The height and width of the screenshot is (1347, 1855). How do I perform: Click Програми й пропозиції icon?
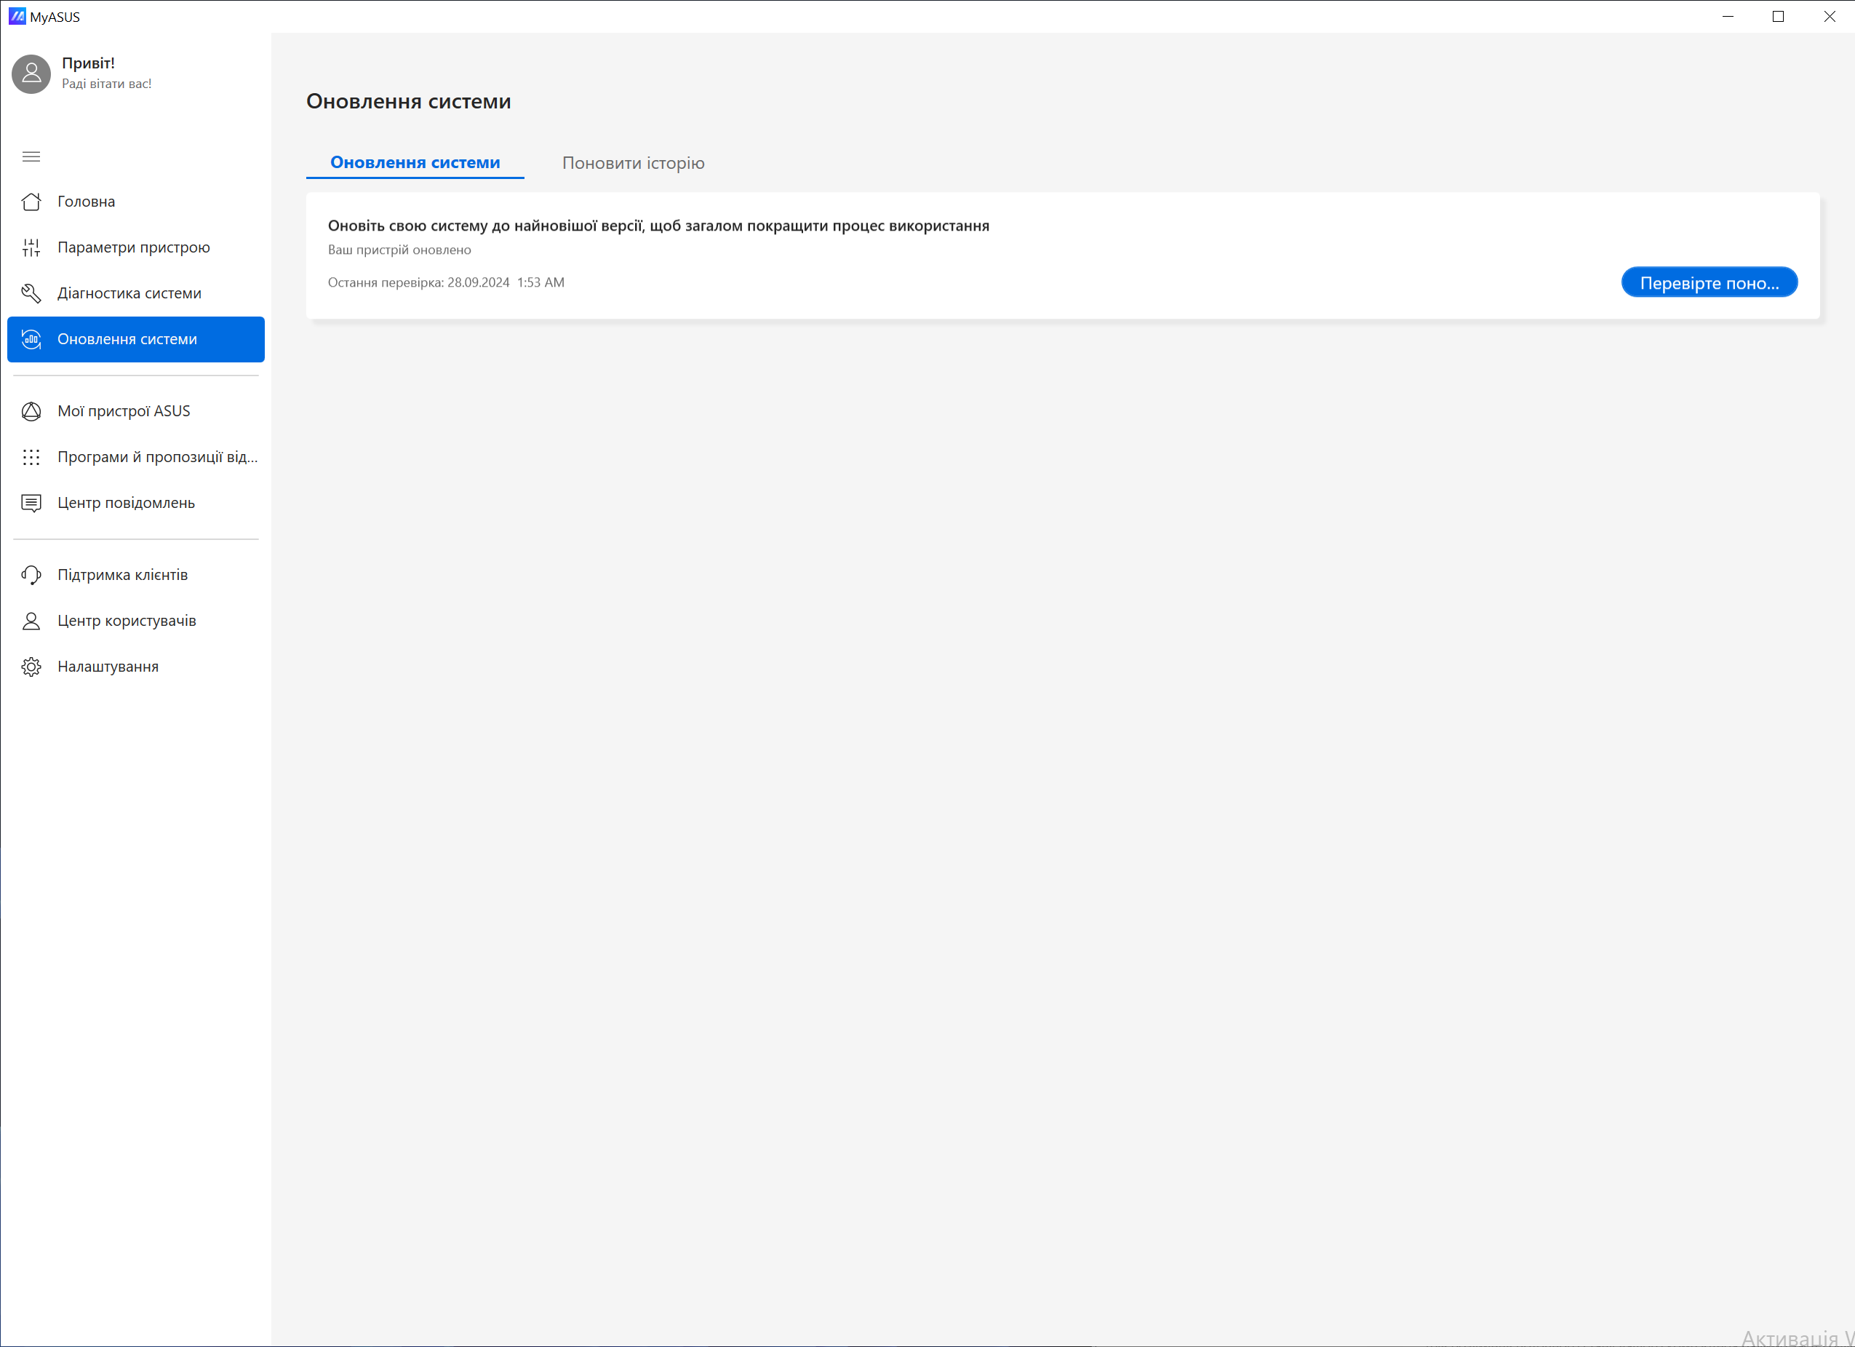(x=32, y=457)
